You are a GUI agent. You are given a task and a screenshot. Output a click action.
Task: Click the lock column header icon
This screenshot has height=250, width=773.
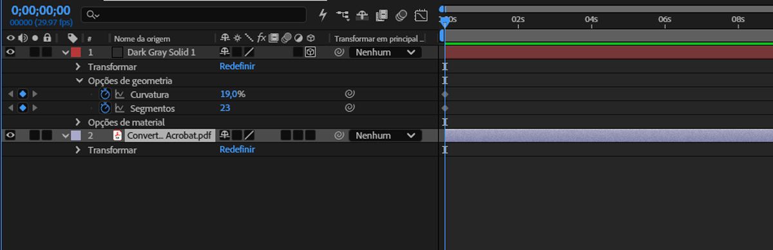pos(47,38)
